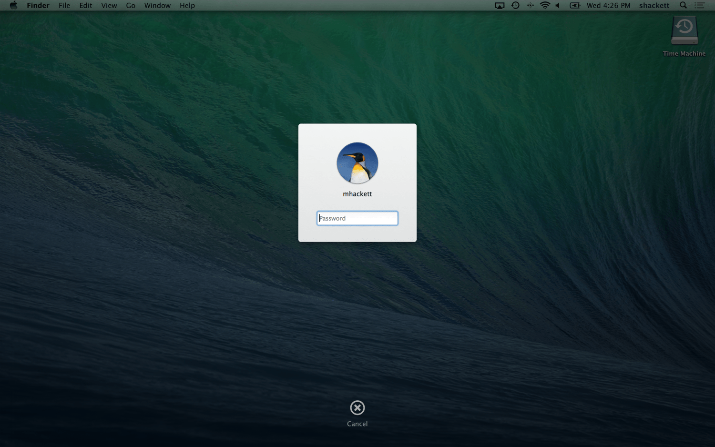Open the Time Machine menu bar icon
The image size is (715, 447).
click(515, 6)
